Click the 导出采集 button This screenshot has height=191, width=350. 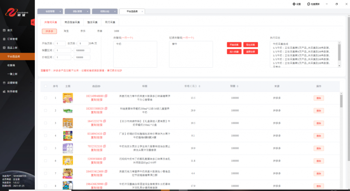pyautogui.click(x=251, y=45)
